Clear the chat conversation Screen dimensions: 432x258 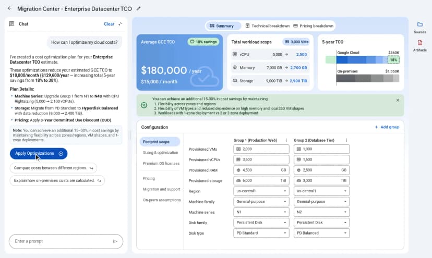click(x=109, y=24)
